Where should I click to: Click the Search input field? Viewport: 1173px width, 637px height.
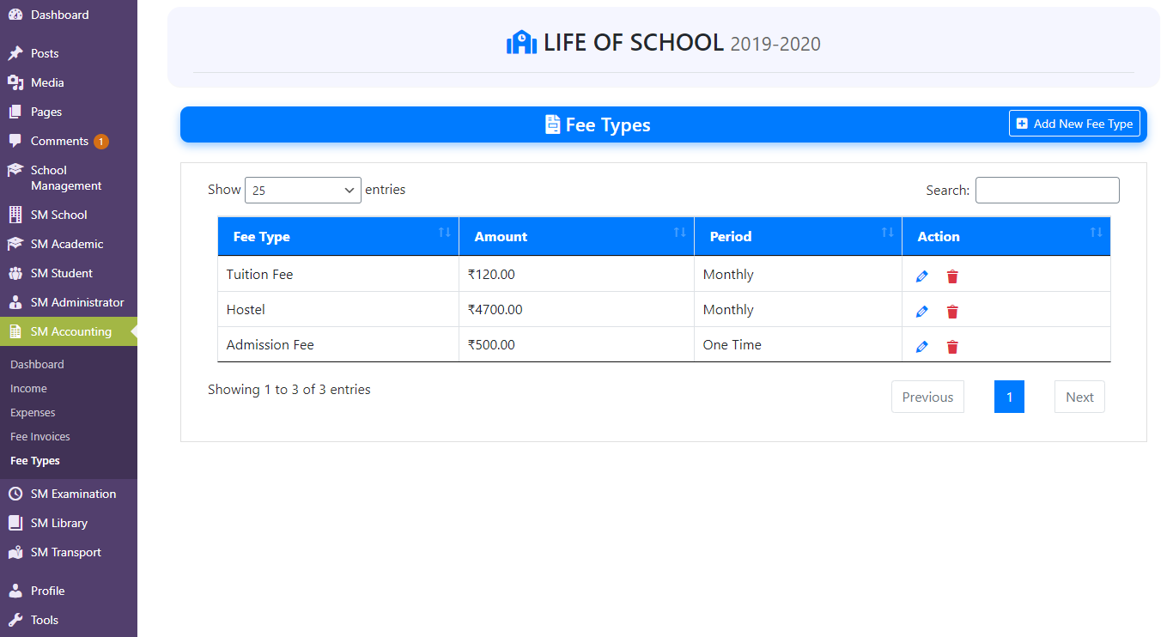coord(1047,190)
